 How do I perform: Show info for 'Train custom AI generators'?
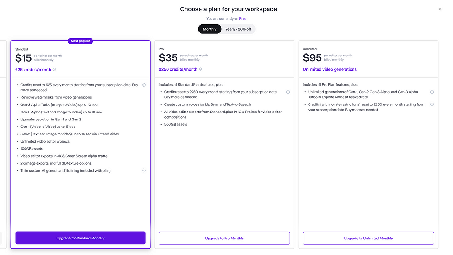pyautogui.click(x=144, y=171)
